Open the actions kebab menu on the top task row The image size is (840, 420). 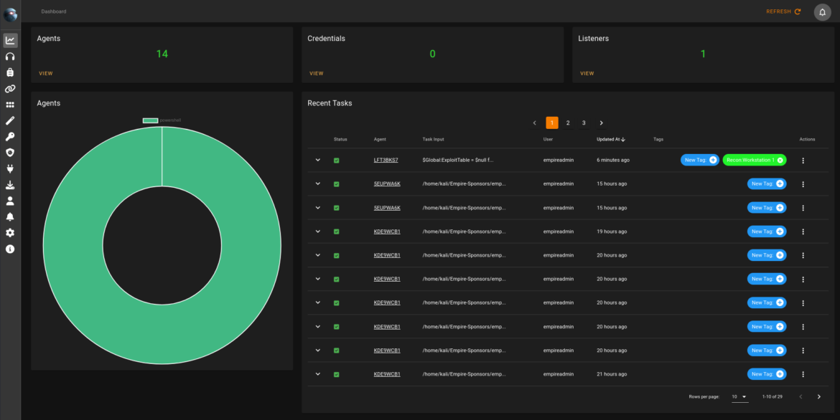(x=803, y=160)
